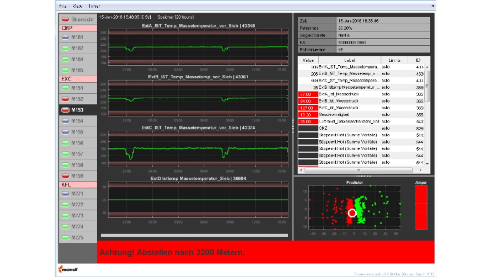Show machine M185 data
492x277 pixels.
tap(78, 70)
